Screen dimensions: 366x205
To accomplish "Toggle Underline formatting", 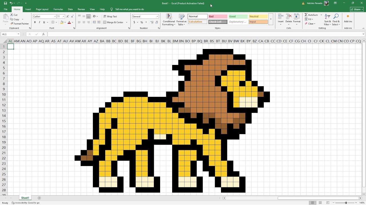I will [44, 22].
